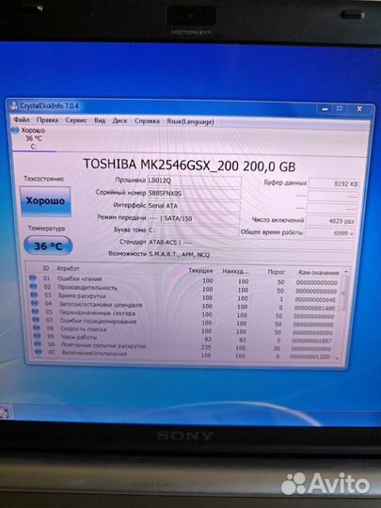The height and width of the screenshot is (508, 381).
Task: Click the 36 °C temperature button
Action: click(x=48, y=246)
